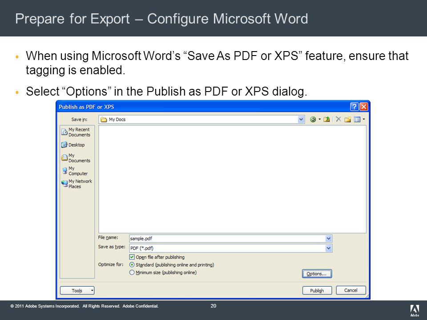Click the Cancel button

pos(351,290)
